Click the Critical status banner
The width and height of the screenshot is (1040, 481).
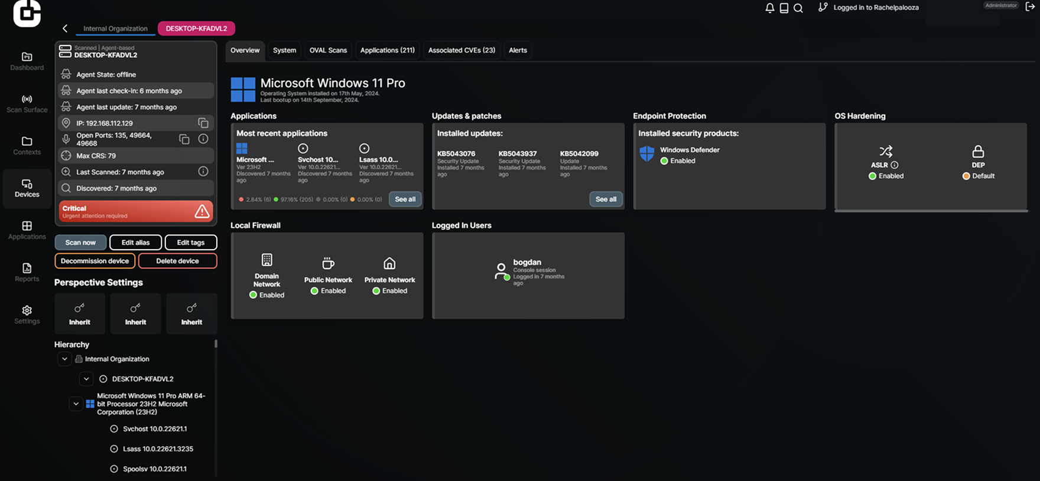pyautogui.click(x=136, y=211)
